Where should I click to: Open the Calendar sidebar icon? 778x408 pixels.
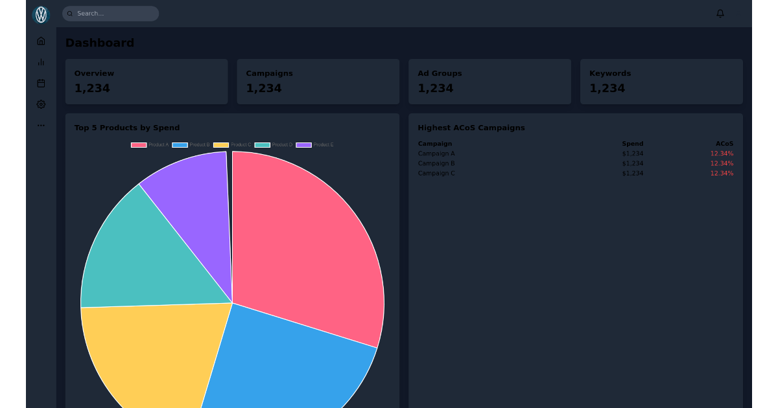coord(41,83)
